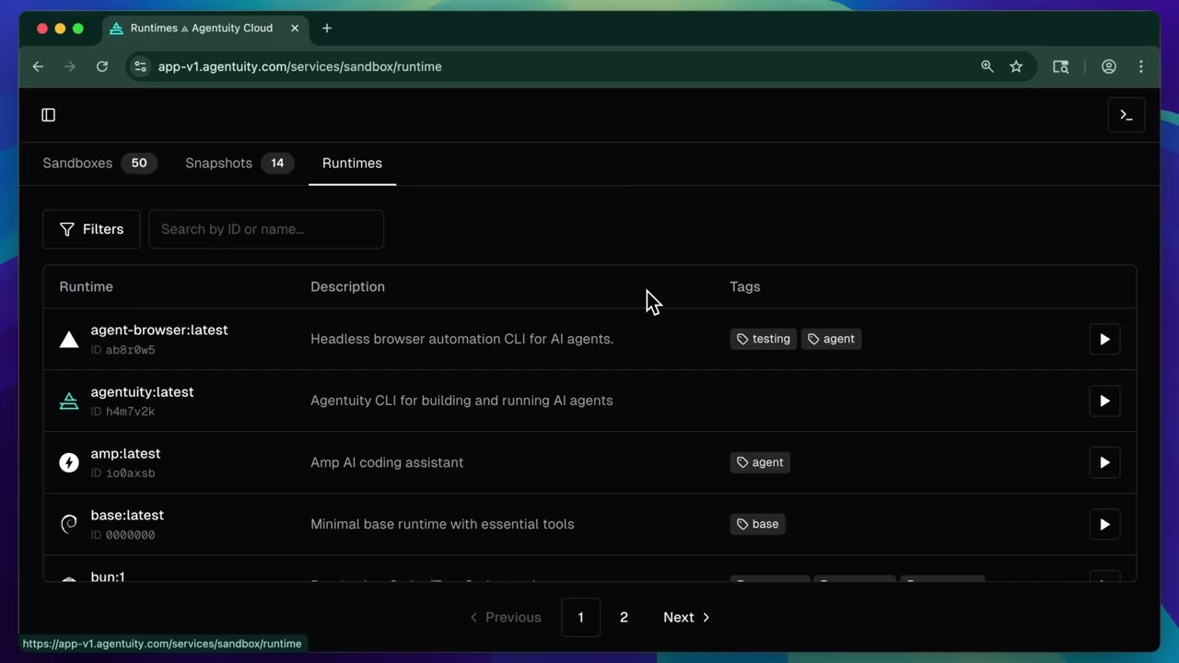Click page 1 in pagination
1179x663 pixels.
tap(580, 617)
